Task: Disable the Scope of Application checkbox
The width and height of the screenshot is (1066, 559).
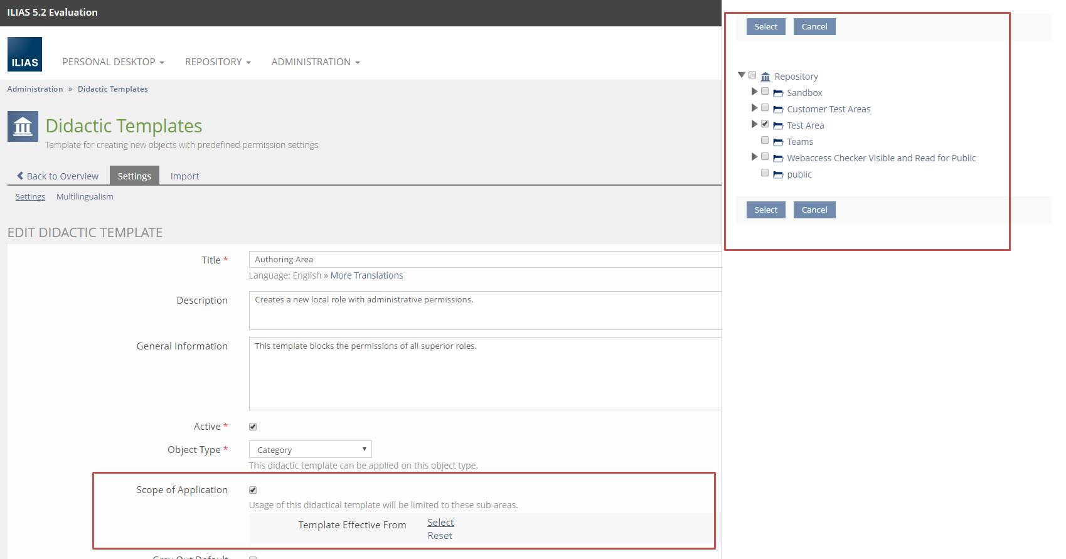Action: [x=253, y=490]
